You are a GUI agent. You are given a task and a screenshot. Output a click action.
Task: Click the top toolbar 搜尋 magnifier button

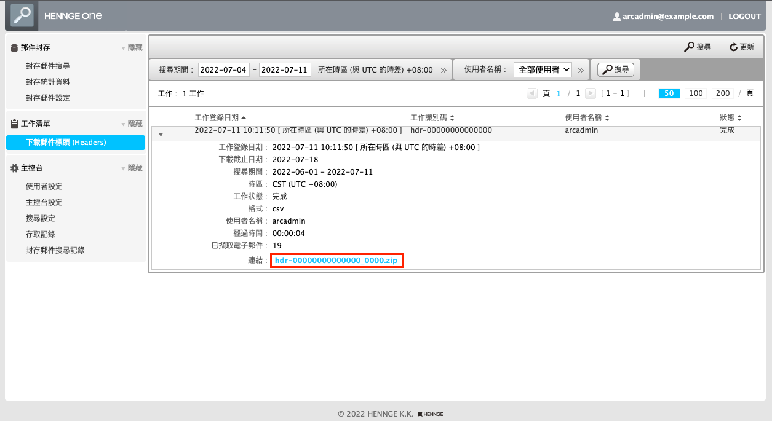click(698, 47)
